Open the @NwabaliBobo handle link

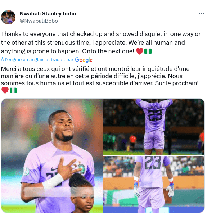pyautogui.click(x=39, y=21)
